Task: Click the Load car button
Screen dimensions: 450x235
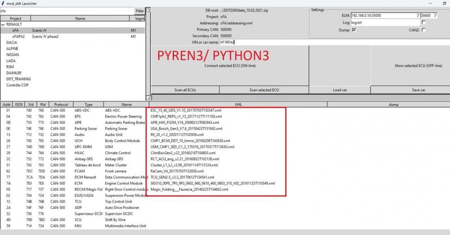Action: pyautogui.click(x=340, y=90)
